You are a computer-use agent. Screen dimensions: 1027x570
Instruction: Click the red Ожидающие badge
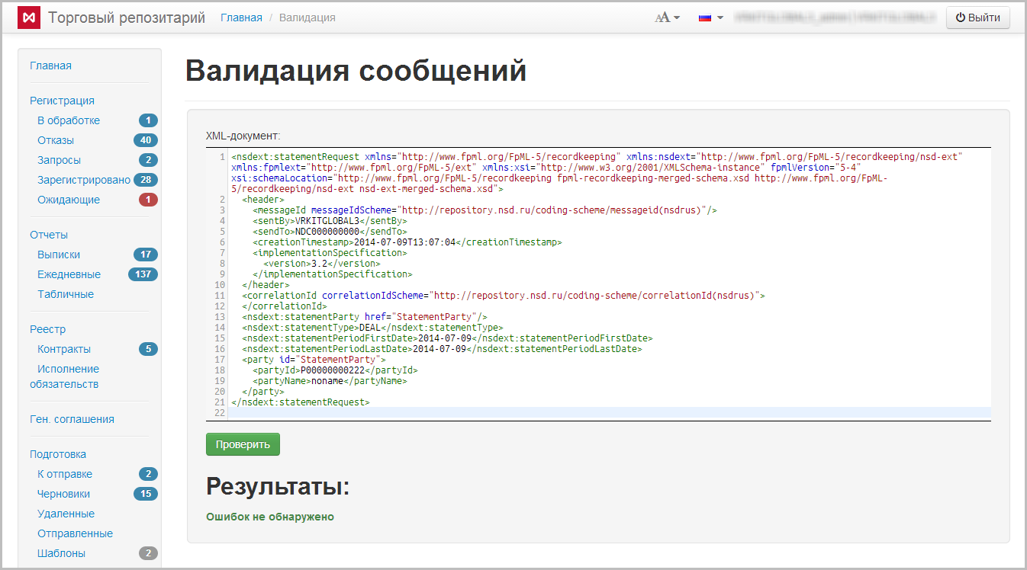click(148, 200)
